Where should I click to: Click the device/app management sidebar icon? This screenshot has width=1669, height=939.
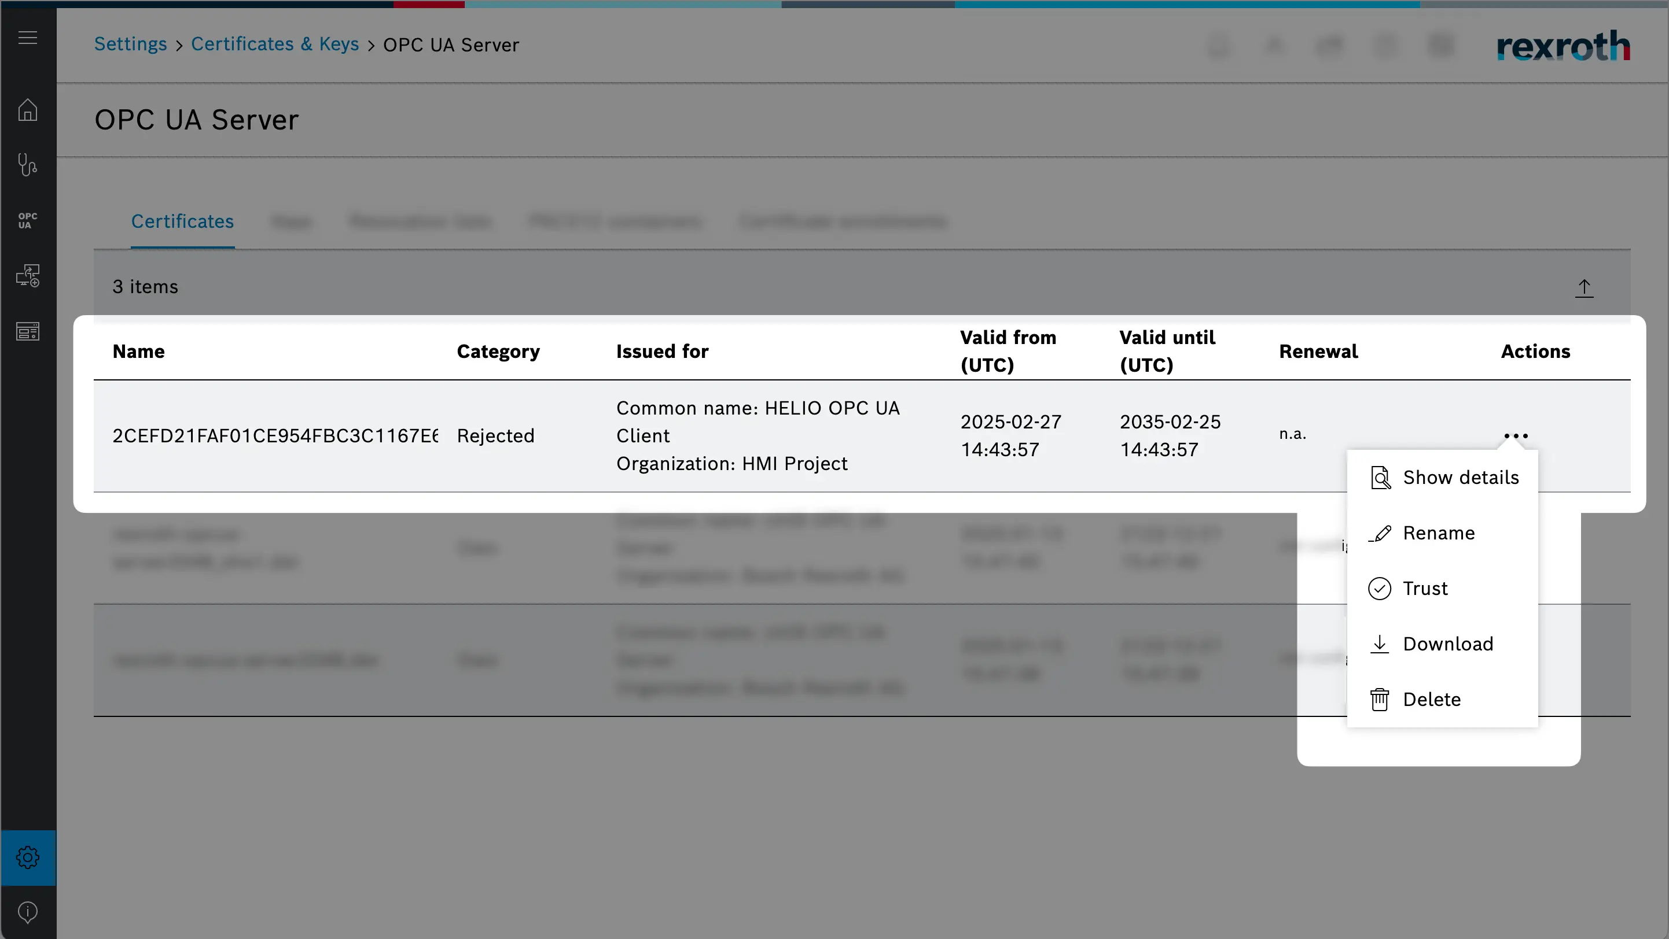click(x=27, y=276)
